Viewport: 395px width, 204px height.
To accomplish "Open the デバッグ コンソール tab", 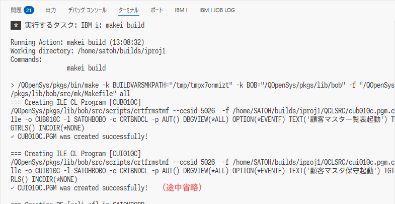I will click(87, 10).
